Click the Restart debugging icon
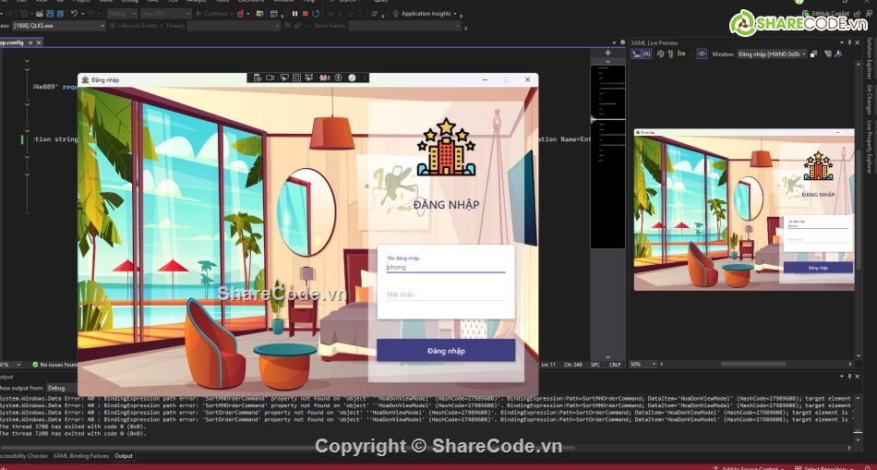The width and height of the screenshot is (877, 470). pos(316,14)
